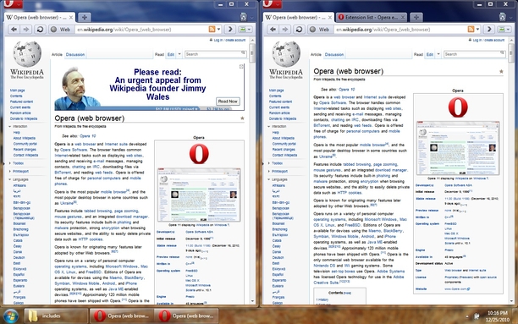The image size is (518, 324).
Task: Expand actions dropdown next to Edit, right page
Action: (x=438, y=54)
